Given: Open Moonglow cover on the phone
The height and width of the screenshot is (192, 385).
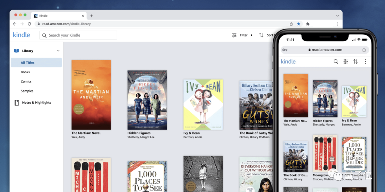Looking at the screenshot, I should click(x=325, y=153).
